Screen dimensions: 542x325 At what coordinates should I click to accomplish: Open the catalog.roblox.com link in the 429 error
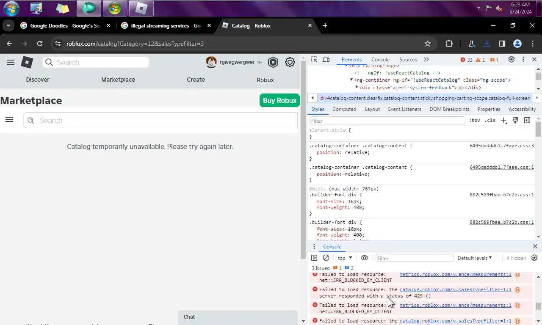click(455, 289)
